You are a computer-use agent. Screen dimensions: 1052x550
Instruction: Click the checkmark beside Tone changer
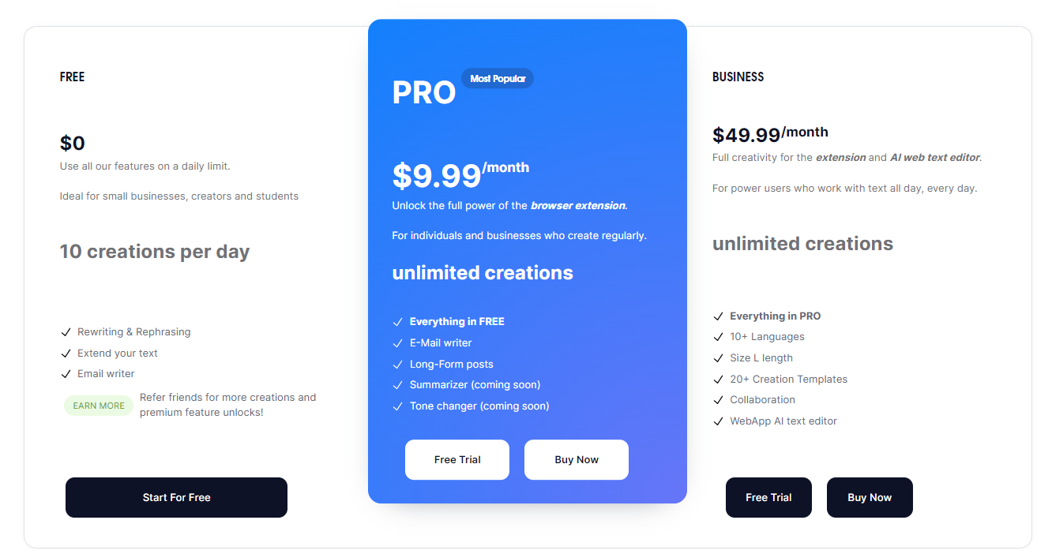[x=398, y=406]
